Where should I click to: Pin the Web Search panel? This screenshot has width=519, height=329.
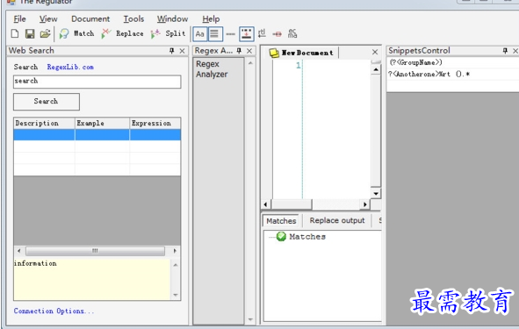(x=171, y=51)
